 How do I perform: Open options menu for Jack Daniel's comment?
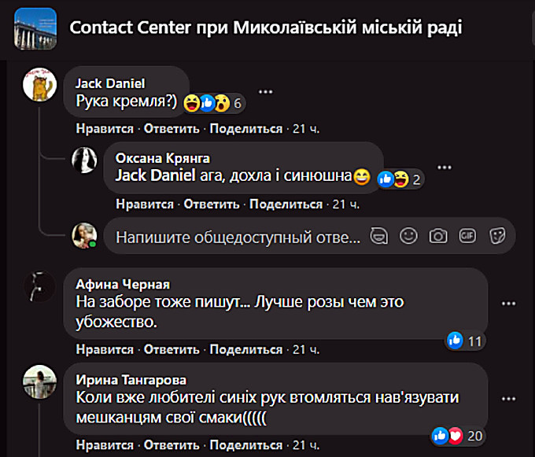[265, 92]
